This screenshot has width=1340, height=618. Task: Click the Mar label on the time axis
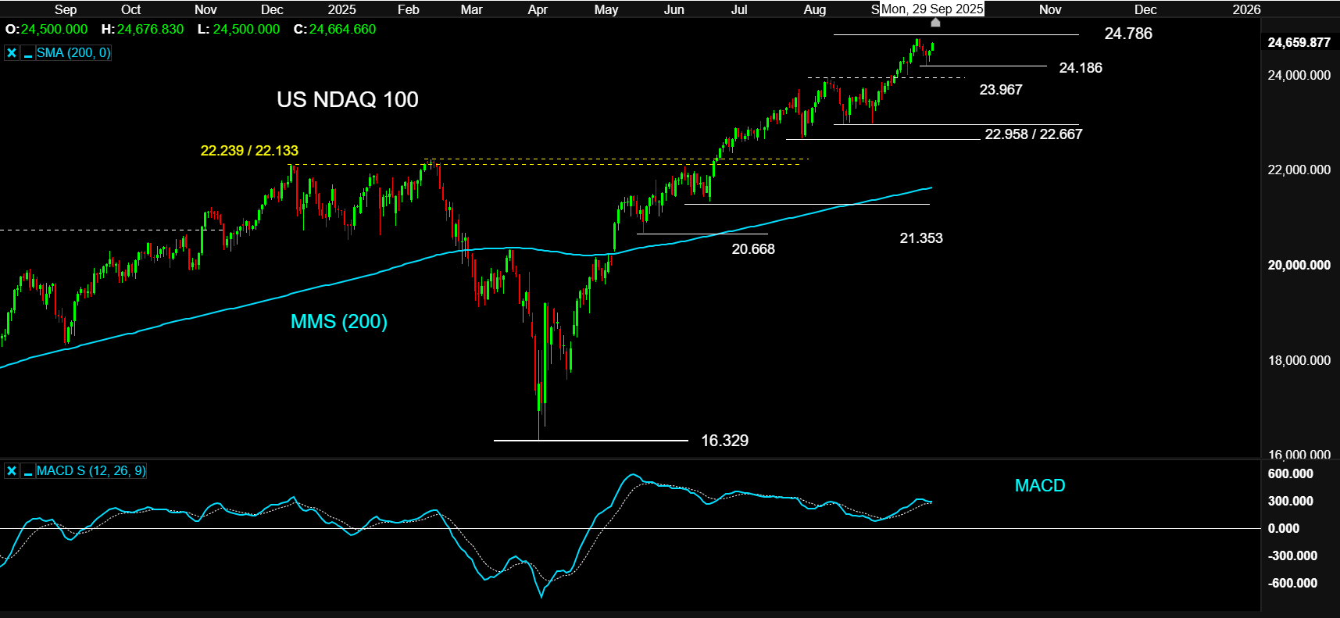[x=472, y=9]
